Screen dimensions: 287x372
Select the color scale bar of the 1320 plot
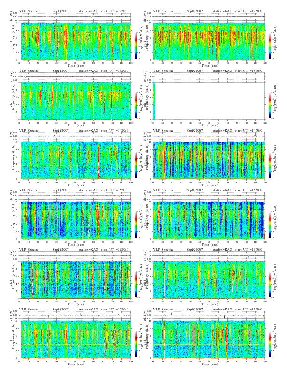coord(136,105)
